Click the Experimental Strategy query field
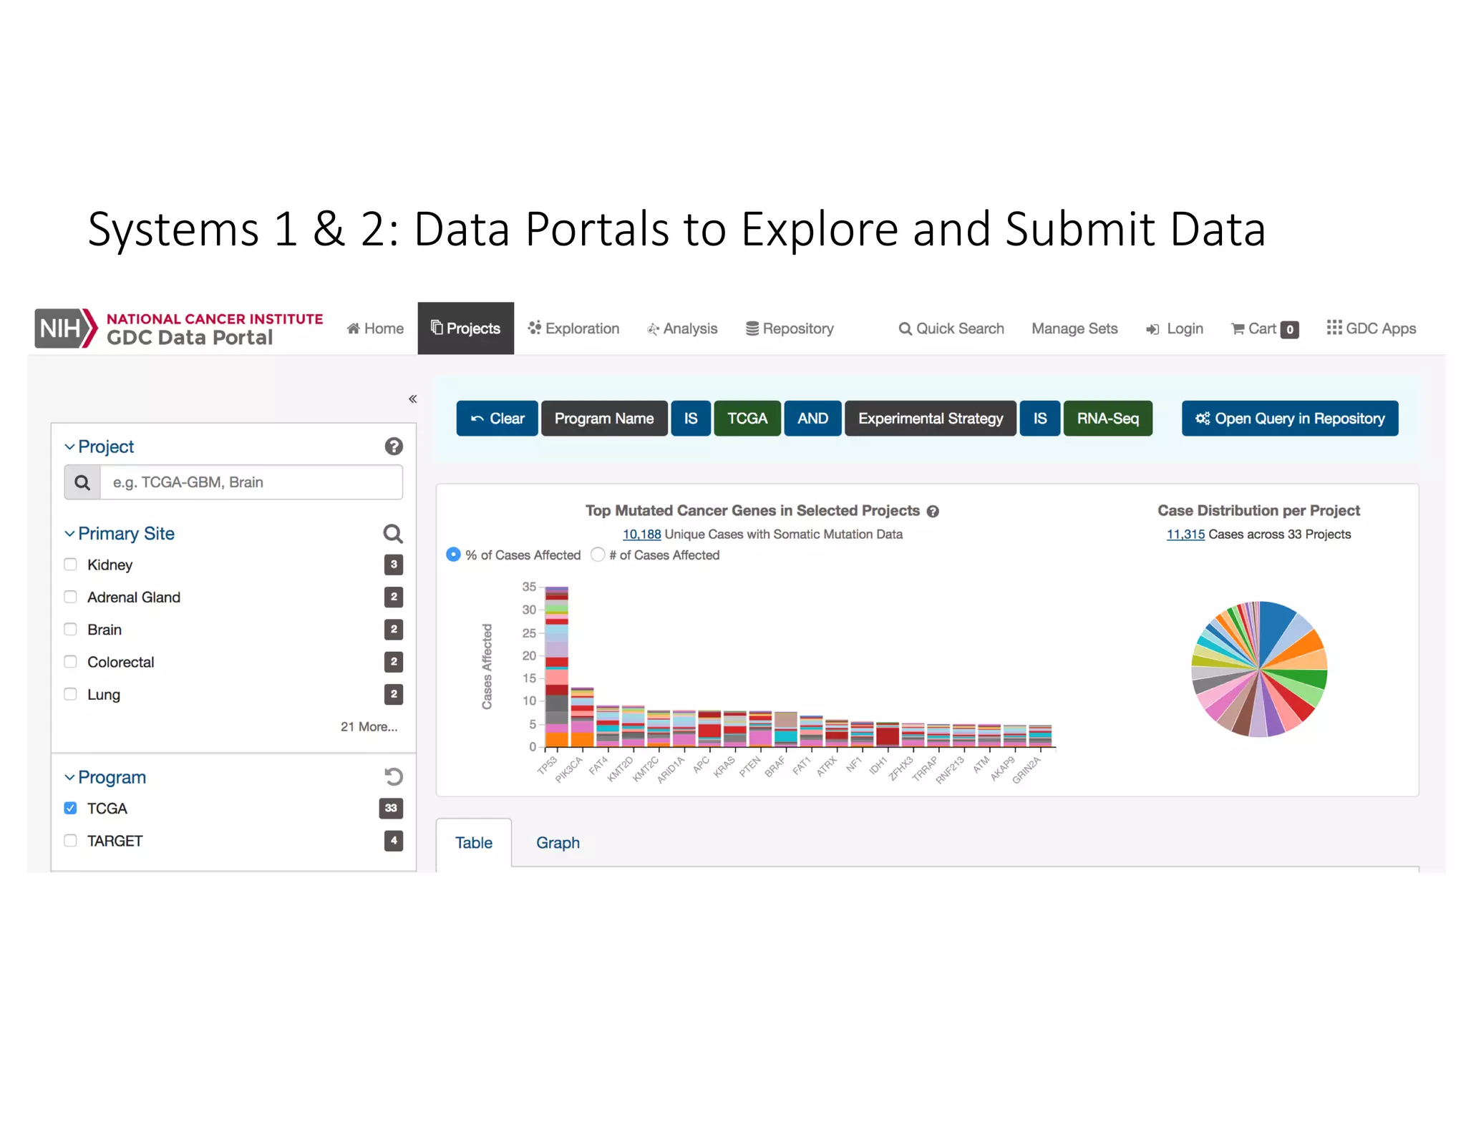Screen dimensions: 1466x1132 (x=931, y=419)
